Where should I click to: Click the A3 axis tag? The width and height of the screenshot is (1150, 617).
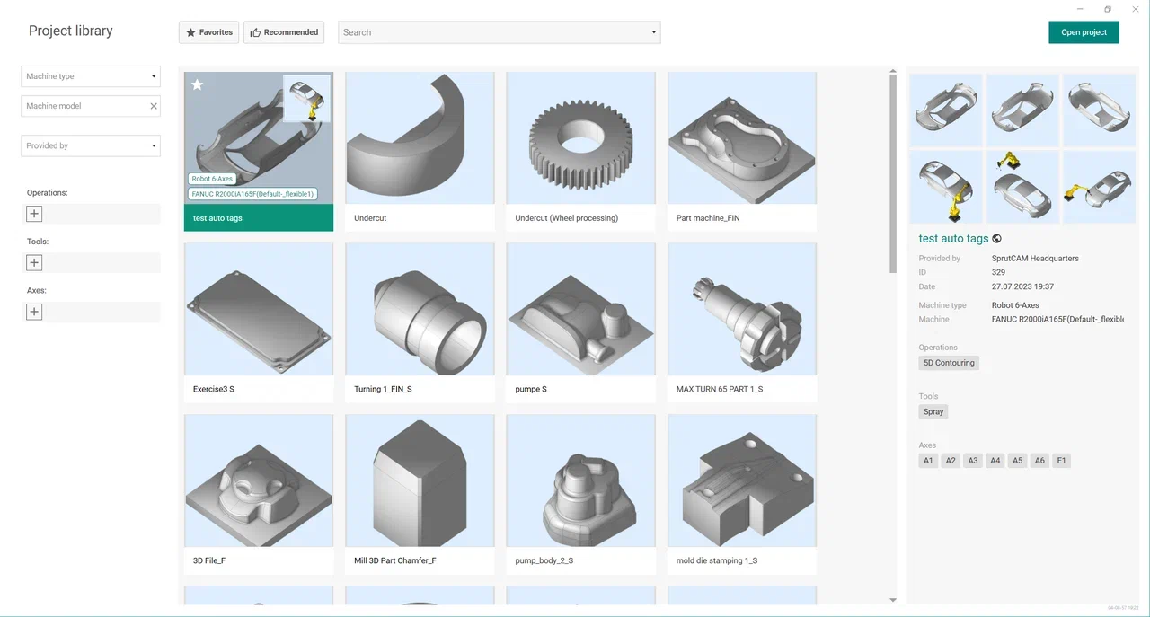coord(972,461)
